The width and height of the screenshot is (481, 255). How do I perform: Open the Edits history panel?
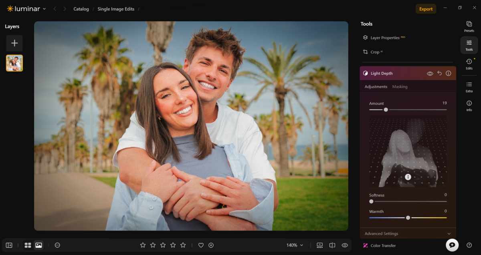click(469, 64)
